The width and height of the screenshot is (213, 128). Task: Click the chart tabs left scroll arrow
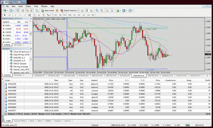pos(207,76)
